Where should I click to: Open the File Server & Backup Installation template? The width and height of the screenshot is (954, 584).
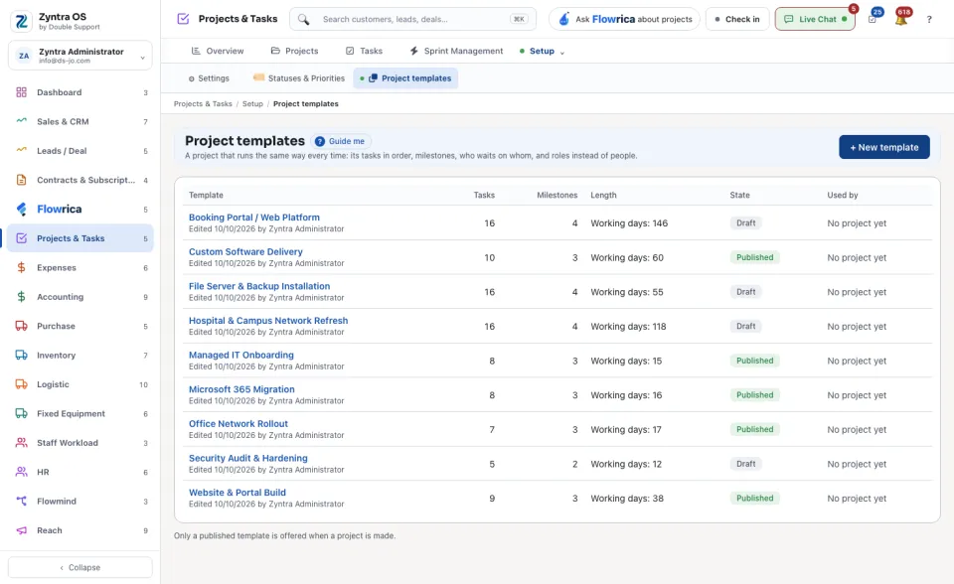(259, 286)
